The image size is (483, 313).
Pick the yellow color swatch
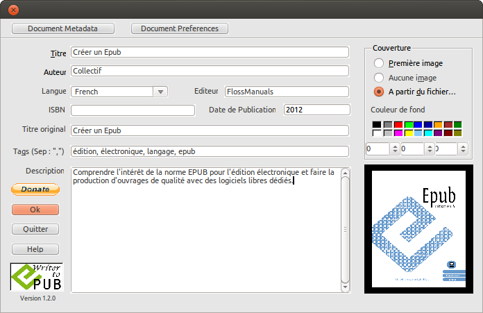409,133
